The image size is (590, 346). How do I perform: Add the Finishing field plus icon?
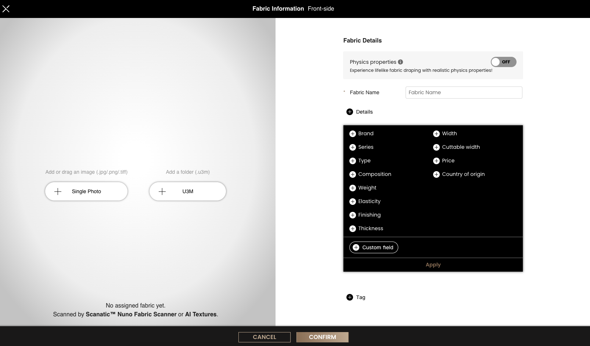click(353, 215)
